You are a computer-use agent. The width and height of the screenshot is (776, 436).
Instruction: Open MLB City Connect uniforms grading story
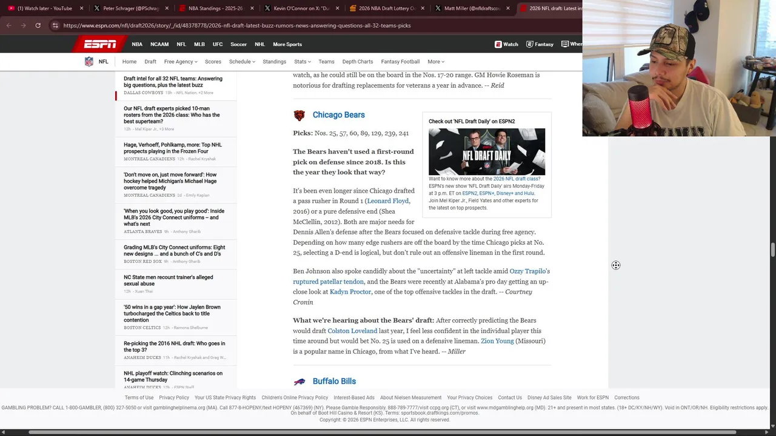pyautogui.click(x=174, y=251)
